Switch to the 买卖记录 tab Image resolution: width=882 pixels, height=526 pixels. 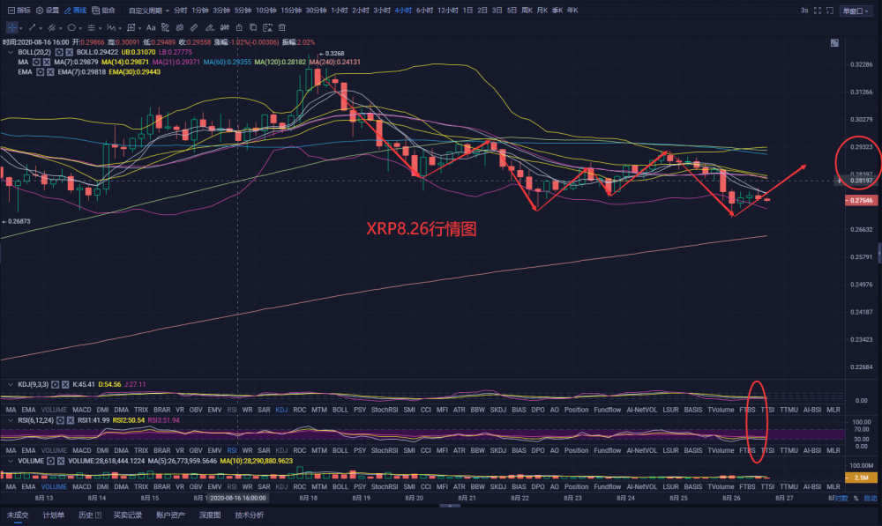pos(128,515)
